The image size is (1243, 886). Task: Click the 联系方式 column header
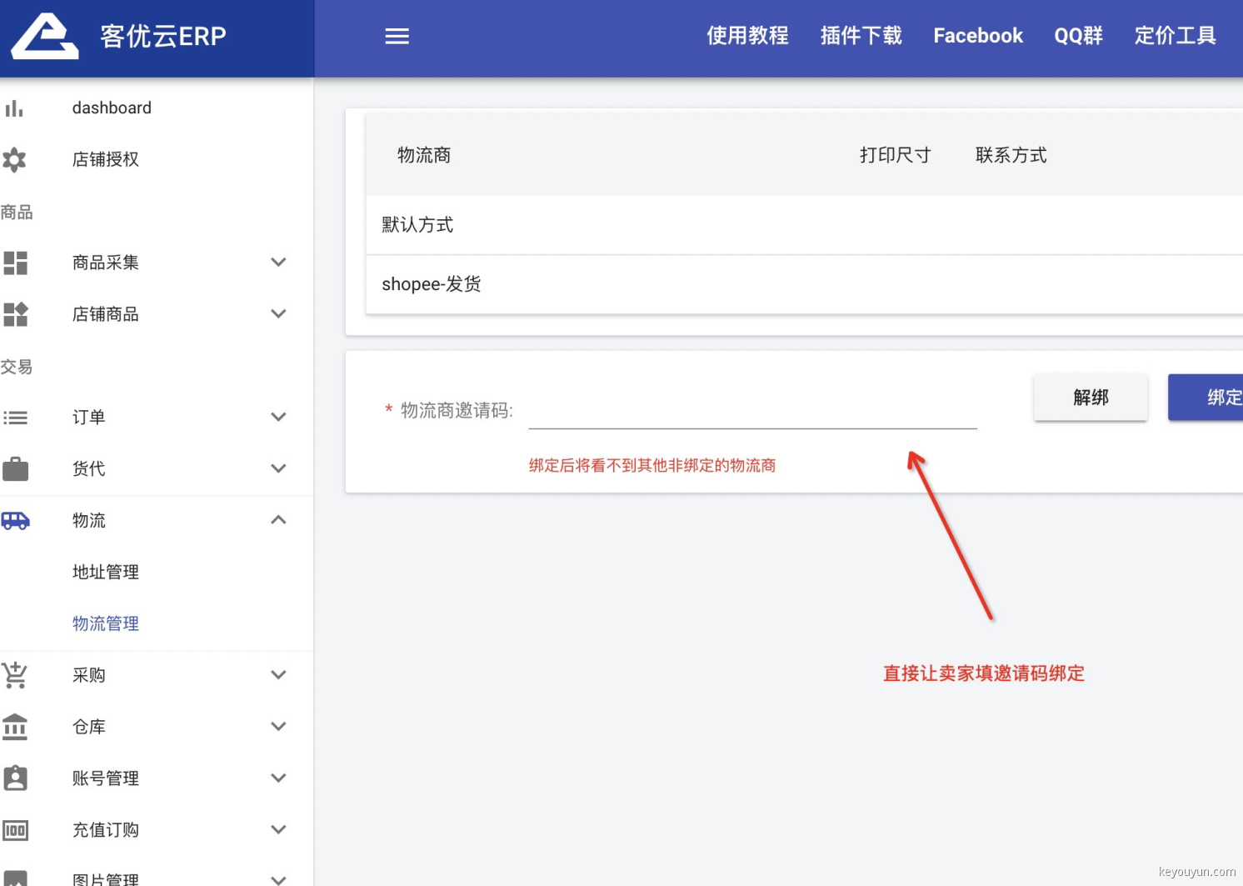pos(1011,155)
